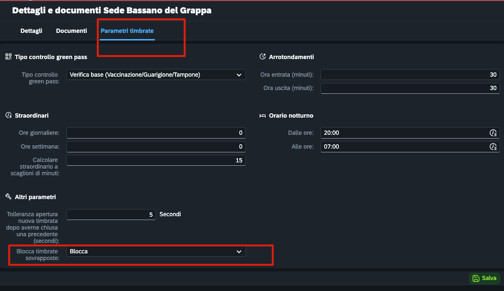Image resolution: width=504 pixels, height=291 pixels.
Task: Click the Ora uscita minutes field
Action: (410, 88)
